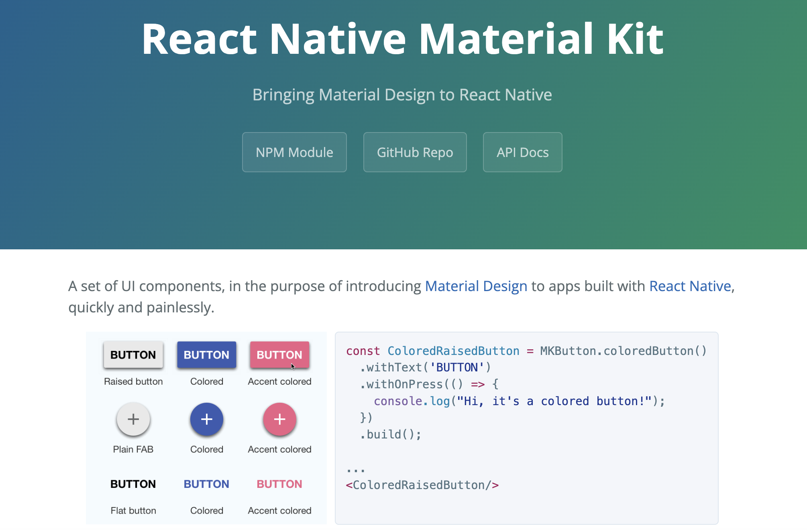This screenshot has width=807, height=530.
Task: Open the NPM Module page
Action: pyautogui.click(x=294, y=152)
